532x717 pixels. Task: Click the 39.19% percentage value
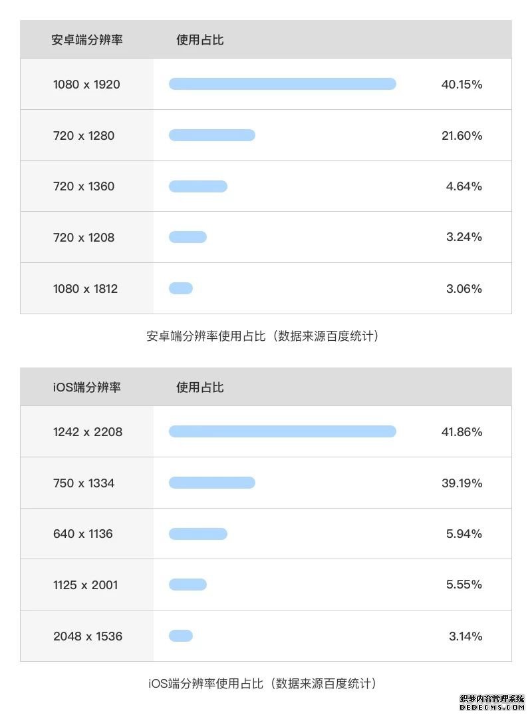tap(462, 483)
